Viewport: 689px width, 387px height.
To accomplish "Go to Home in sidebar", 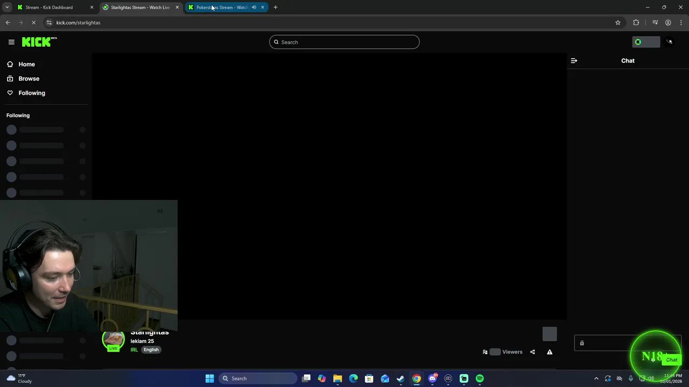I will [26, 64].
